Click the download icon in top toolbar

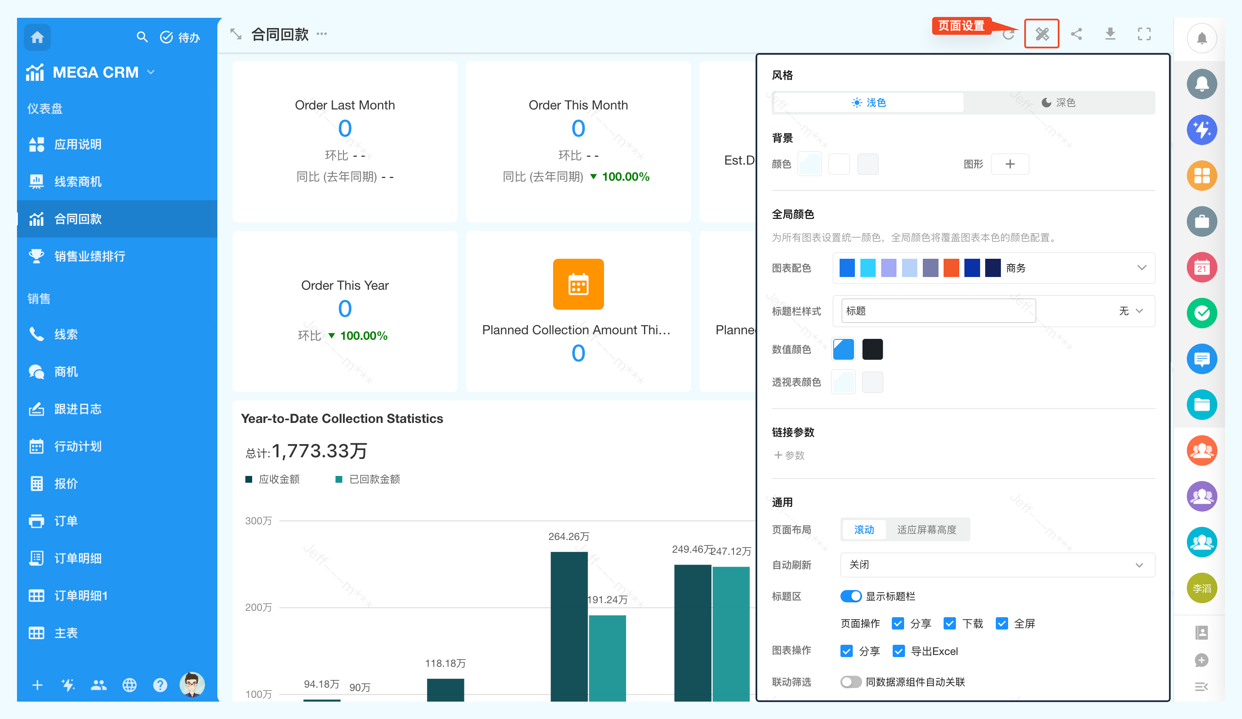[x=1110, y=34]
